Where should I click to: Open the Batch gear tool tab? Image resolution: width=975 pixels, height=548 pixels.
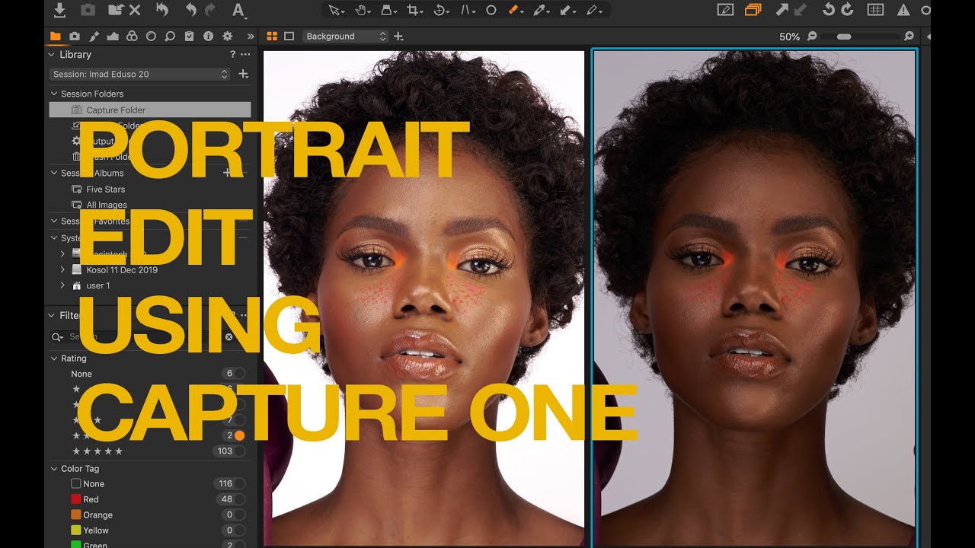(x=227, y=36)
